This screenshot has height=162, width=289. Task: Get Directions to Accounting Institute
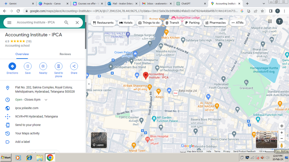12,66
